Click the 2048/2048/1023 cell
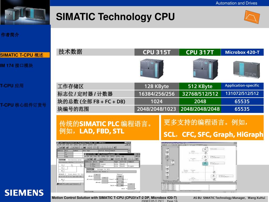This screenshot has width=269, height=202. (x=157, y=109)
